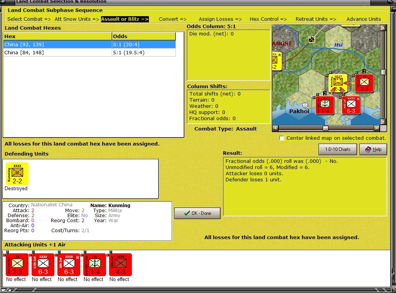Click the Assign Losses subphase step
396x293 pixels.
(x=220, y=19)
